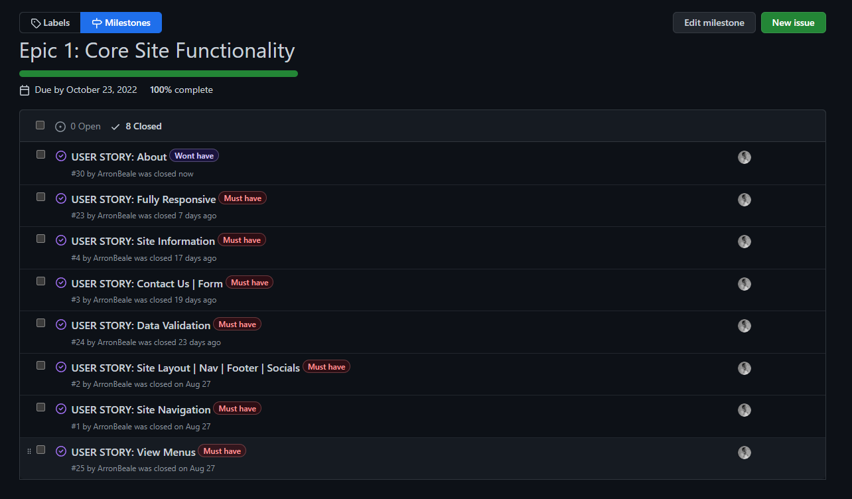Click the closed-issue icon beside Site Information

[x=61, y=241]
